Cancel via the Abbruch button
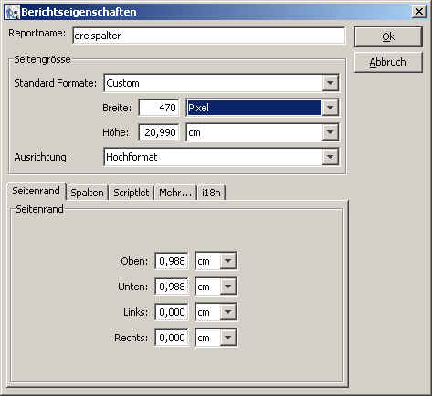Viewport: 432px width, 396px height. point(388,62)
